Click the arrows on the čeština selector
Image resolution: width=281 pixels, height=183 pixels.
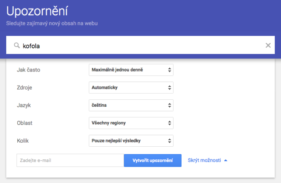169,105
